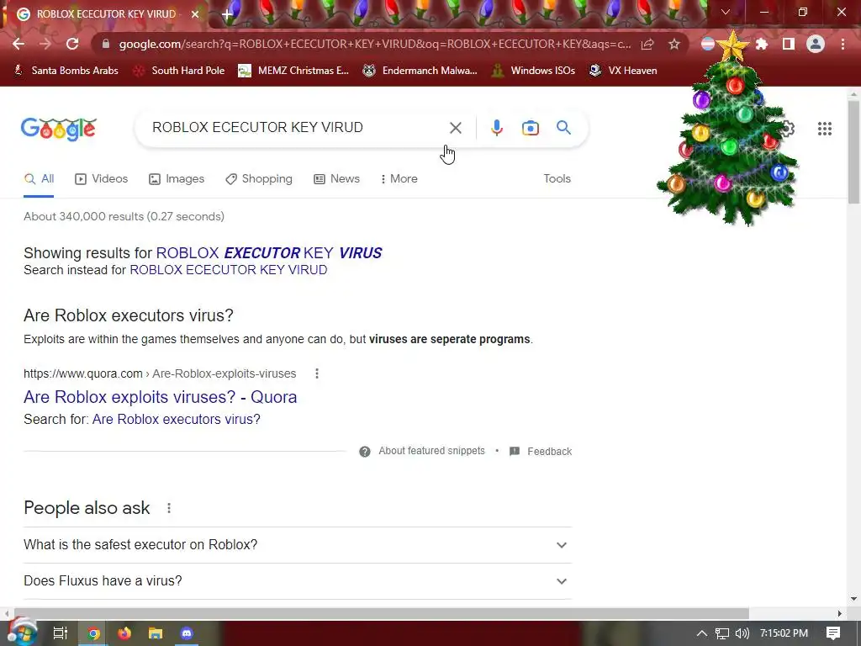Viewport: 861px width, 646px height.
Task: Open the More search filters menu
Action: (399, 179)
